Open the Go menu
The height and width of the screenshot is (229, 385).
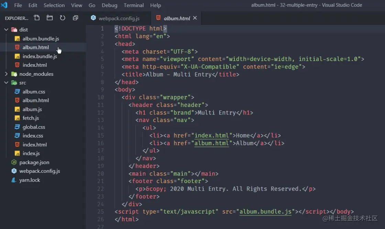click(x=92, y=5)
